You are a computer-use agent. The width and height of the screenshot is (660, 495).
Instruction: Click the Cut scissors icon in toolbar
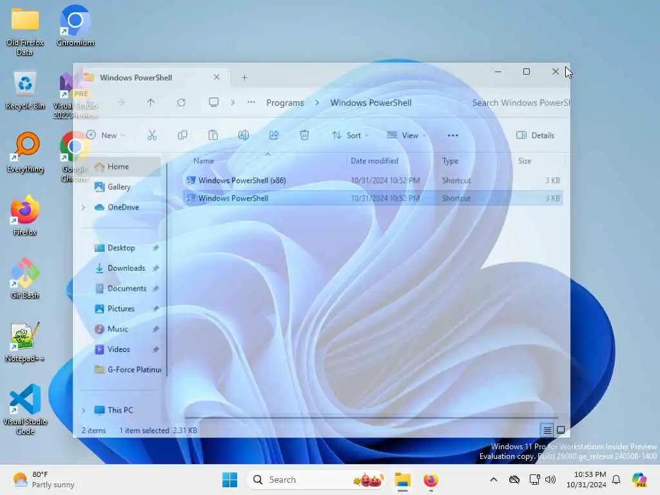pyautogui.click(x=152, y=135)
